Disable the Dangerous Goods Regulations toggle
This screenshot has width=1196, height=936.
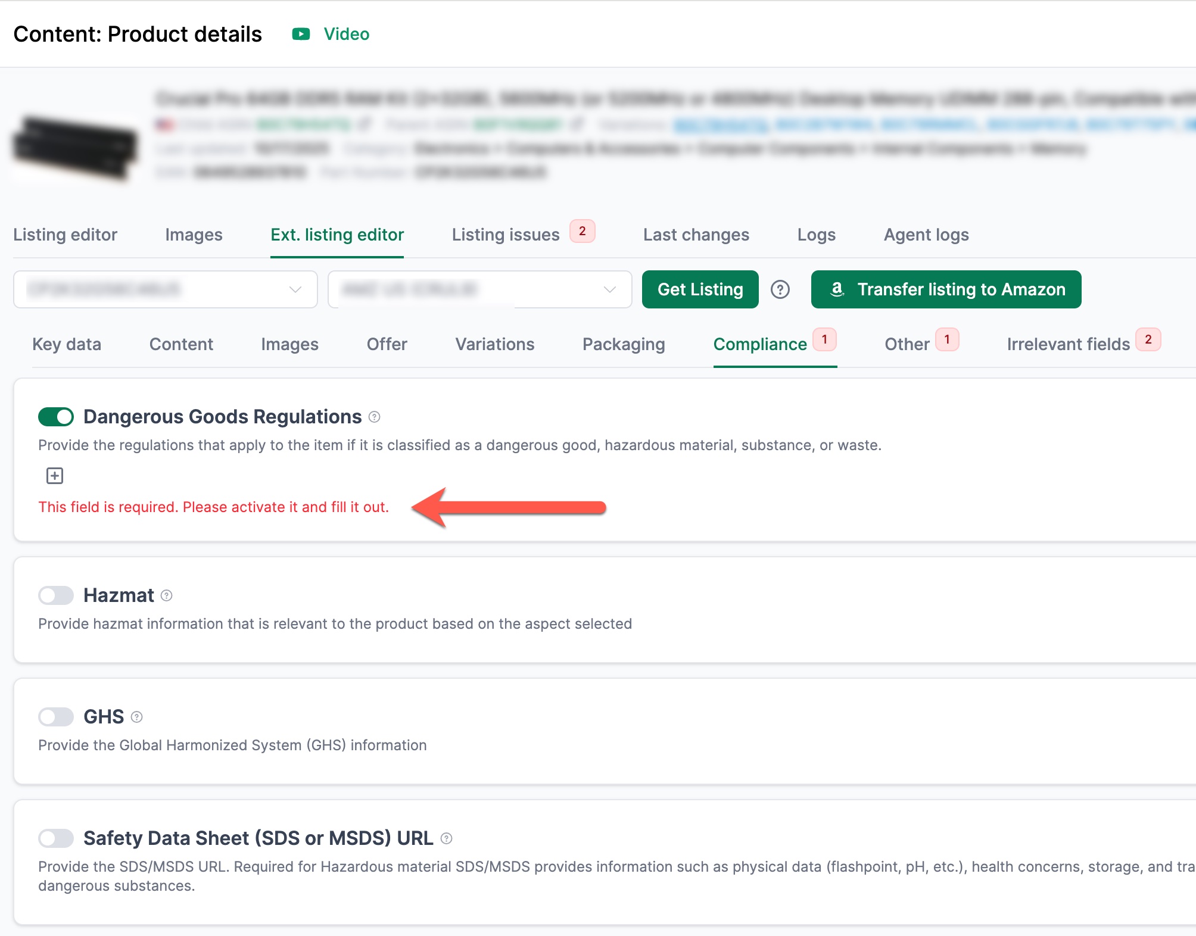pyautogui.click(x=56, y=417)
